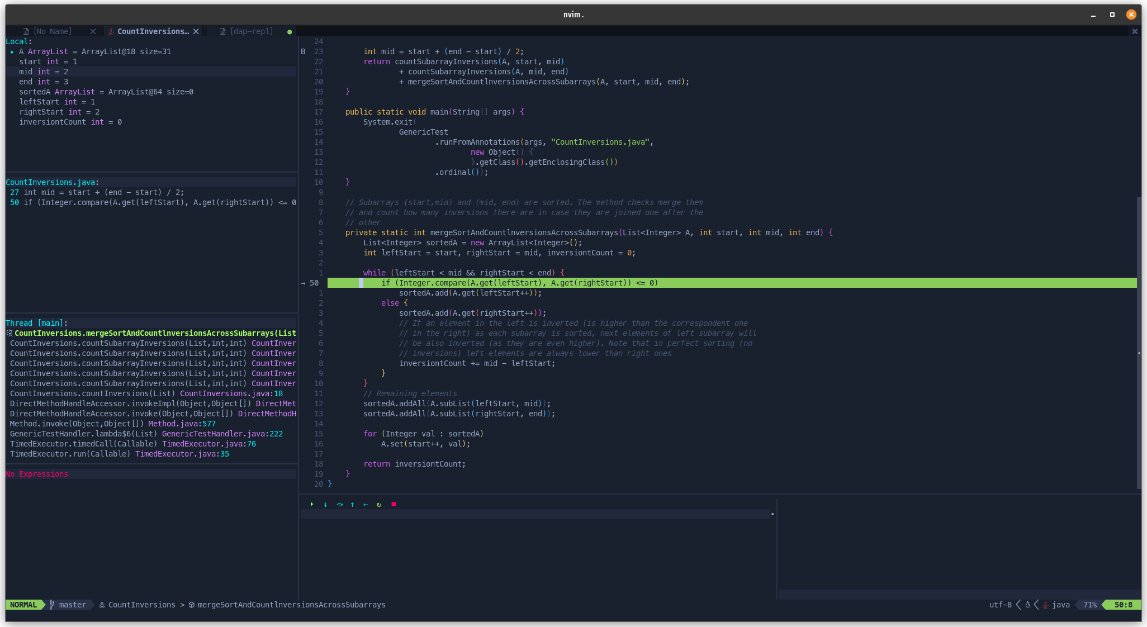Click the java filetype indicator

(x=1056, y=605)
